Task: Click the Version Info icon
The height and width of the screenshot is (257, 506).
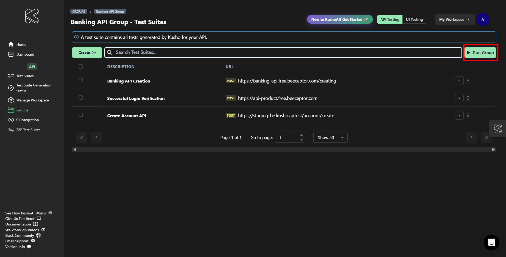Action: click(x=29, y=247)
